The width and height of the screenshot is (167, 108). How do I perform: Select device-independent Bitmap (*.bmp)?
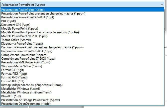click(x=82, y=85)
